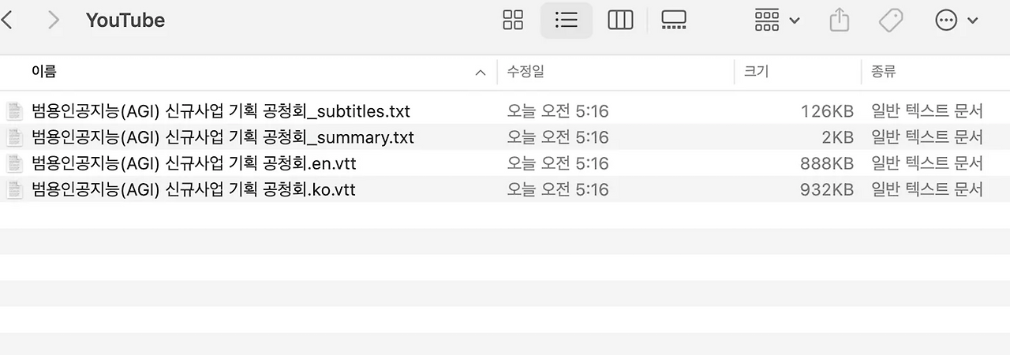Go forward with the right chevron
The height and width of the screenshot is (355, 1010).
54,20
